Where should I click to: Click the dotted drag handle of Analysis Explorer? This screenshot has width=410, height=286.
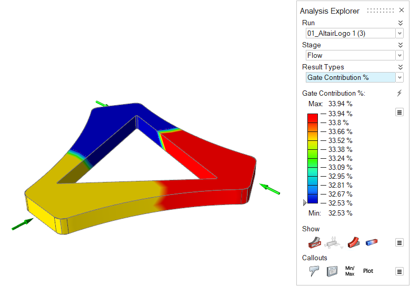[x=381, y=11]
